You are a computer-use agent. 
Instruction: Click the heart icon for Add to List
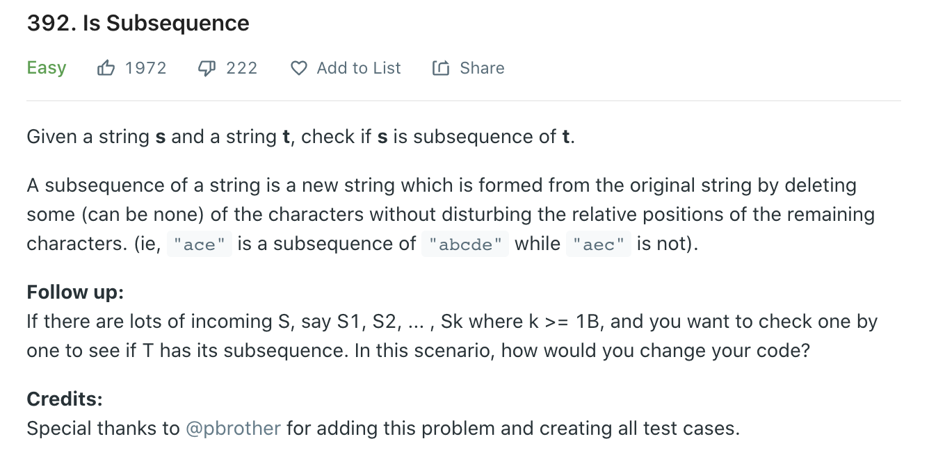(299, 68)
